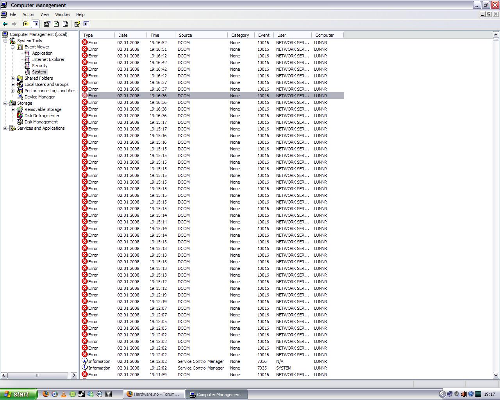Image resolution: width=500 pixels, height=400 pixels.
Task: Select the DCOM error at 19:16:52
Action: coord(212,43)
